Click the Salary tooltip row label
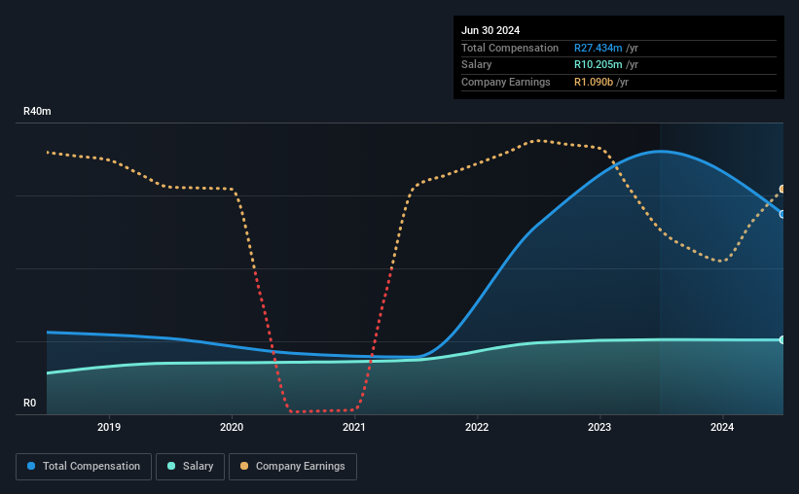The width and height of the screenshot is (799, 494). pos(477,65)
